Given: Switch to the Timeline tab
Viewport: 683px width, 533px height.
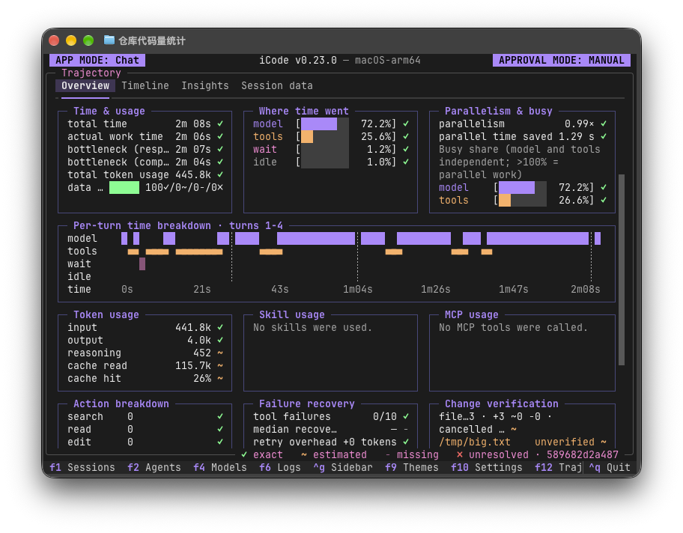Looking at the screenshot, I should 145,86.
